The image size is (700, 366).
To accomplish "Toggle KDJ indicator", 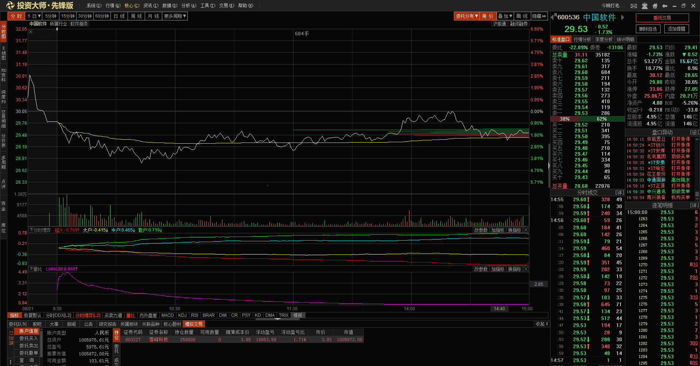I will 182,315.
